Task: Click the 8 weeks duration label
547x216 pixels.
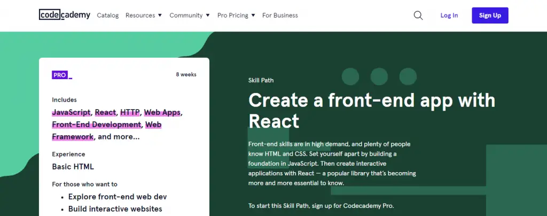Action: point(186,75)
